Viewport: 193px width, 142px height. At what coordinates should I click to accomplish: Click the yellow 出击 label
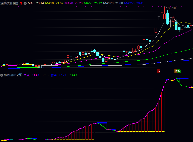(x=45, y=75)
